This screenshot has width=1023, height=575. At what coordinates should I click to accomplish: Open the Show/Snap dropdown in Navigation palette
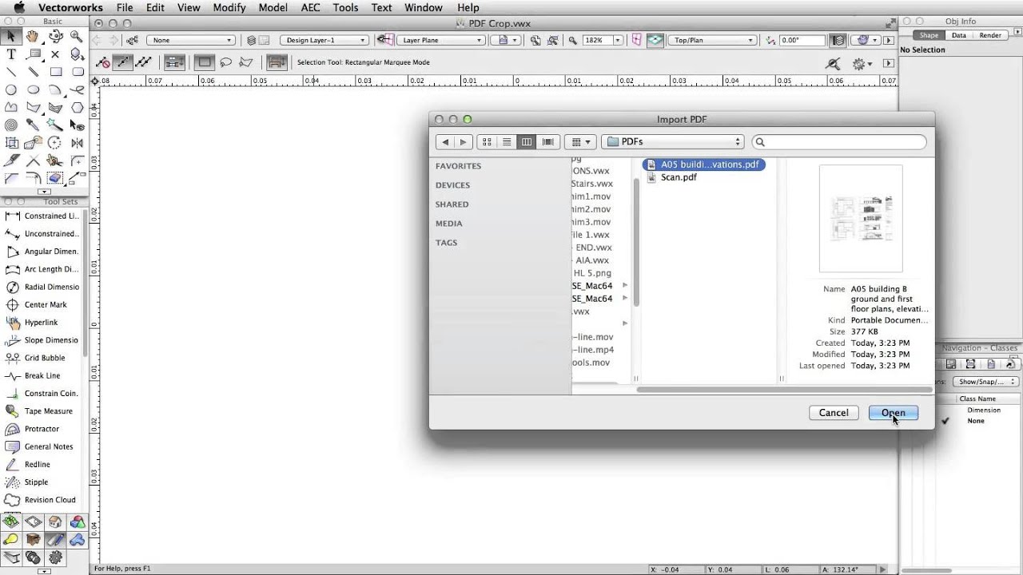pyautogui.click(x=988, y=382)
